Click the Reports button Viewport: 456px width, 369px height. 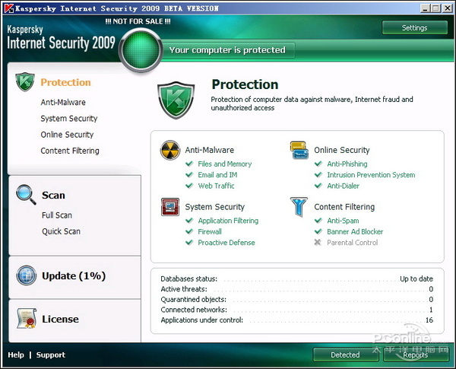coord(416,355)
